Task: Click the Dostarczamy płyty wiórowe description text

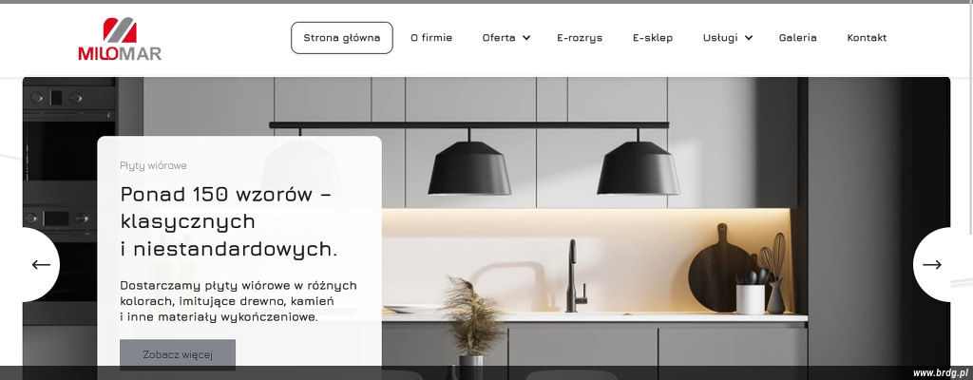Action: [x=238, y=301]
